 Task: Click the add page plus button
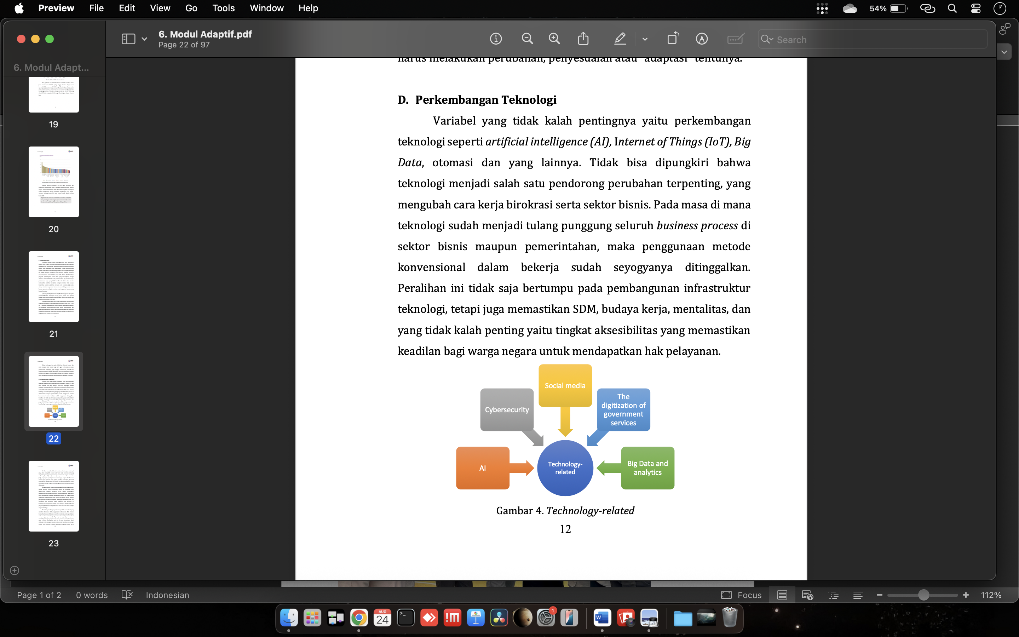pos(14,570)
